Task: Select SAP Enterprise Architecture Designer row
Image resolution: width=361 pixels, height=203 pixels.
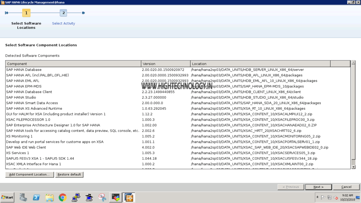Action: point(178,125)
